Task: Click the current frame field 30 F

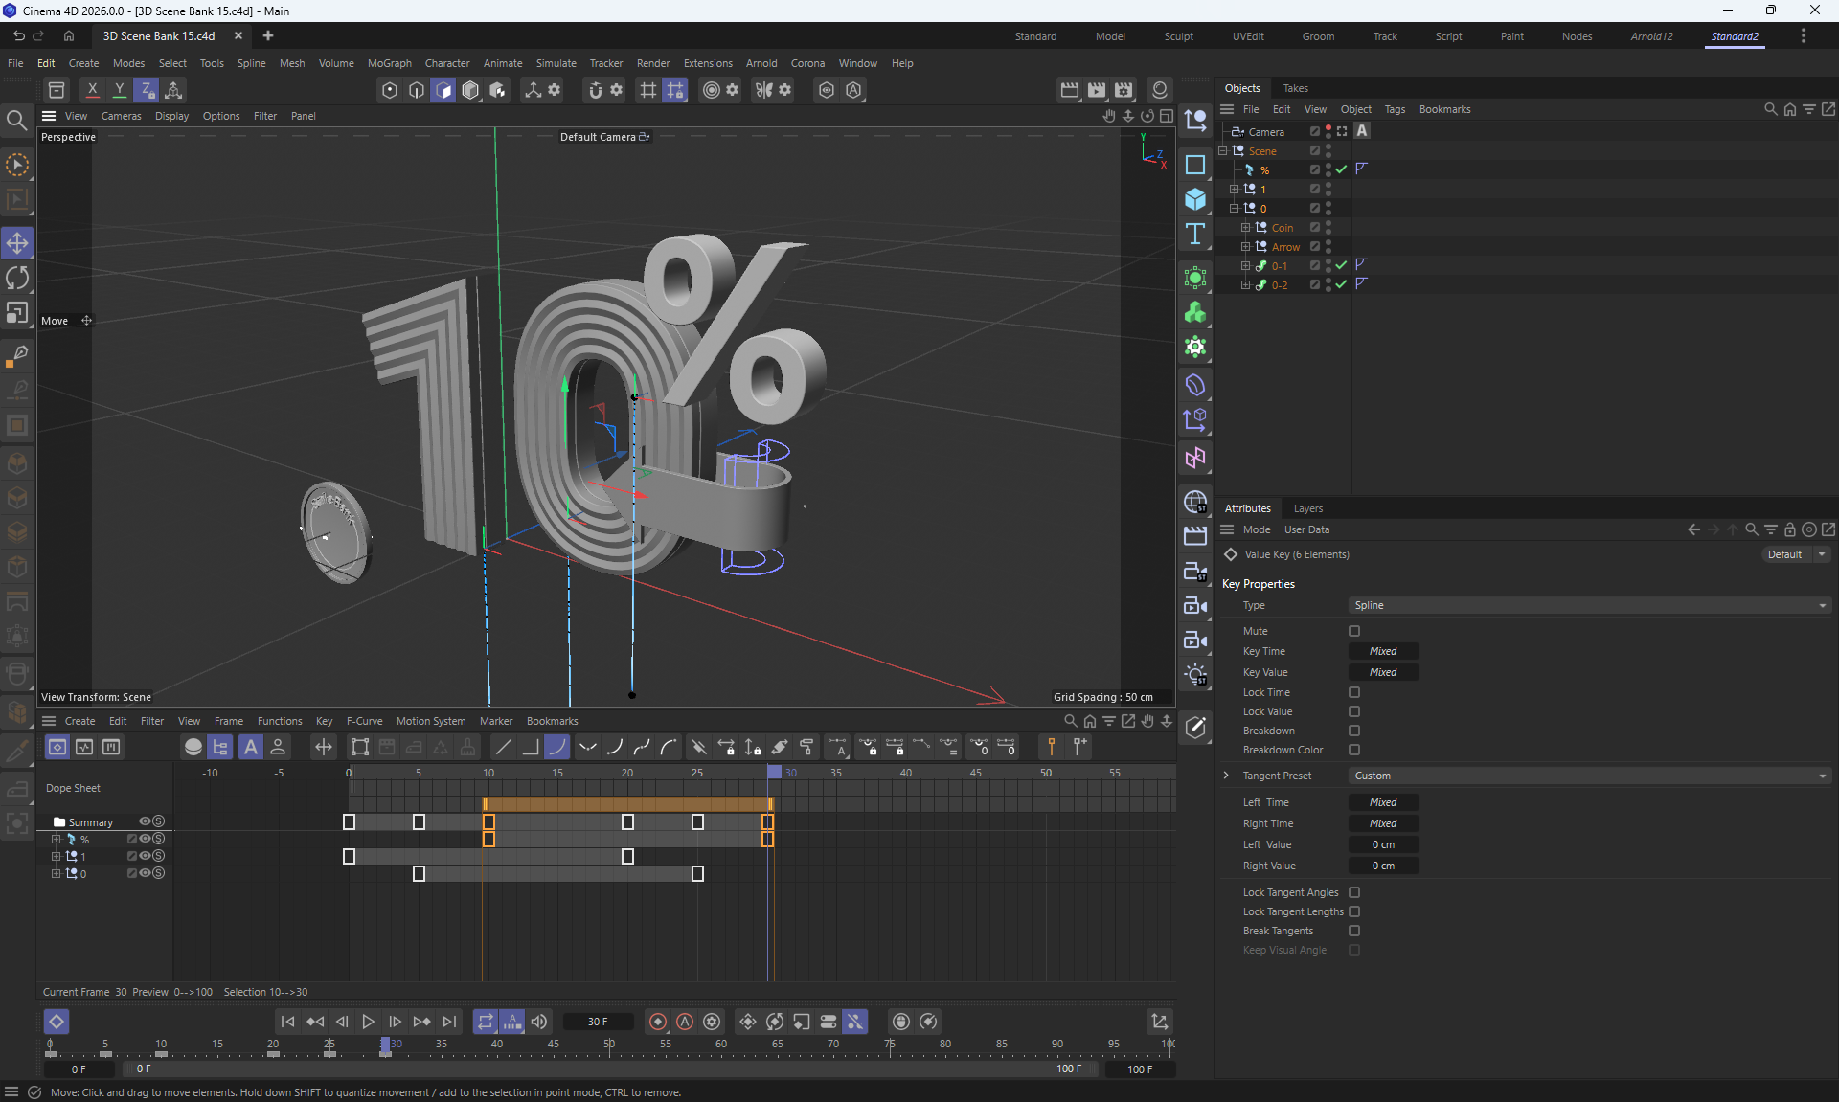Action: pos(598,1022)
